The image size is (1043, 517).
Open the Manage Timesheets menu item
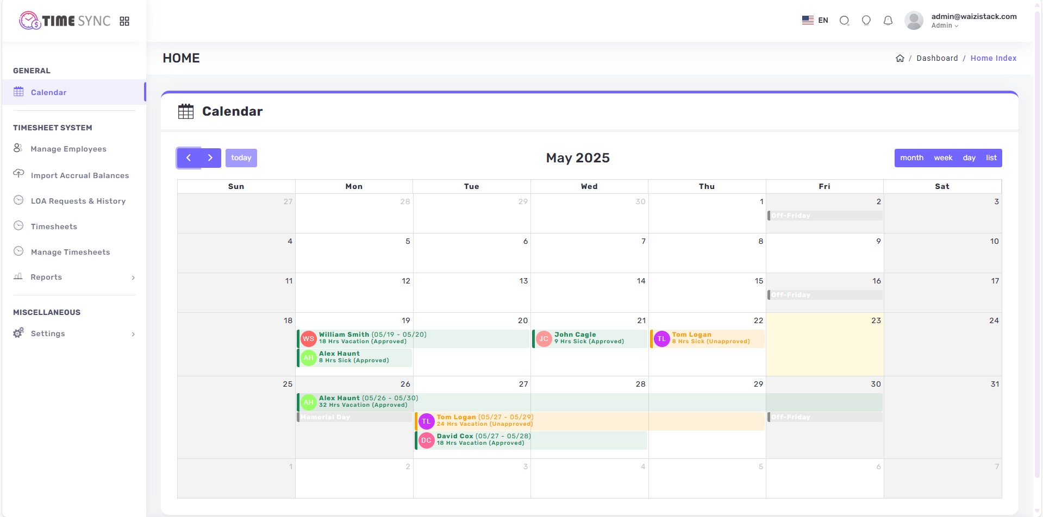coord(70,251)
